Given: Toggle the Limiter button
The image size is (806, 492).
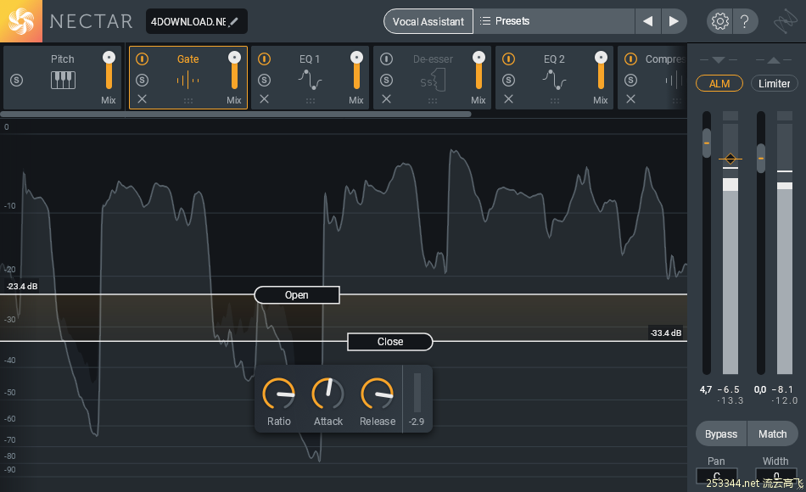Looking at the screenshot, I should [x=774, y=84].
